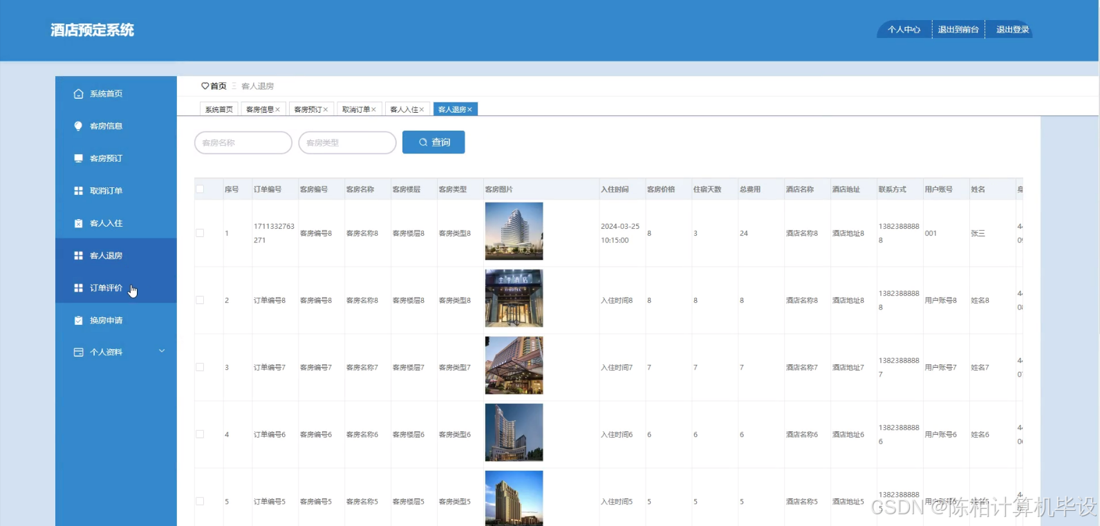Expand the 个人资料 submenu chevron

(162, 351)
